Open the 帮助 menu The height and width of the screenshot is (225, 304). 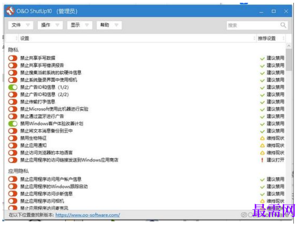(x=109, y=25)
